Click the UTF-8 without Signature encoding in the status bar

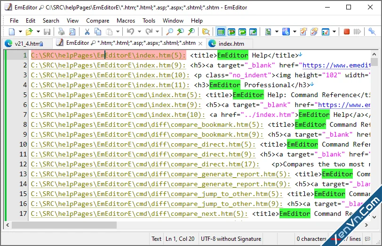tap(231, 239)
